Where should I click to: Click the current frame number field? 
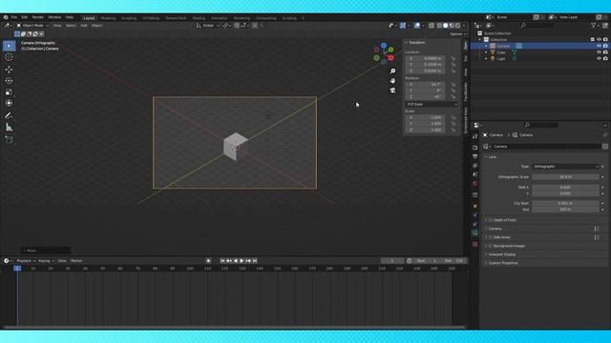pyautogui.click(x=392, y=261)
